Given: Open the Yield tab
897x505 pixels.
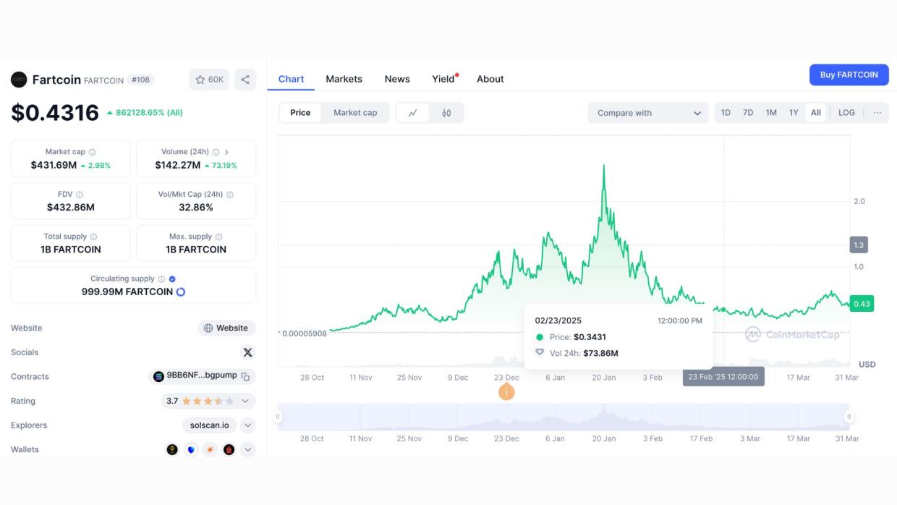Looking at the screenshot, I should click(x=444, y=79).
